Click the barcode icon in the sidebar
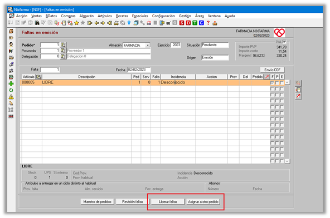The height and width of the screenshot is (218, 330). tap(11, 116)
